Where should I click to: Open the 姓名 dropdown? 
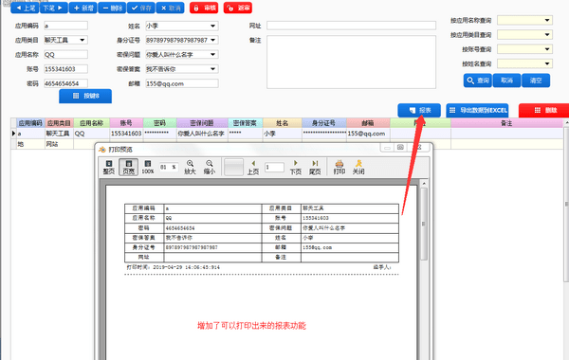(x=213, y=26)
